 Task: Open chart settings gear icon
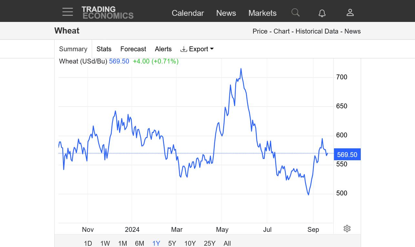347,229
